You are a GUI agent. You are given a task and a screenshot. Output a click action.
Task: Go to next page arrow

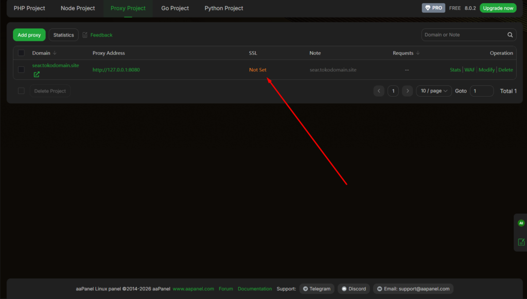tap(408, 91)
